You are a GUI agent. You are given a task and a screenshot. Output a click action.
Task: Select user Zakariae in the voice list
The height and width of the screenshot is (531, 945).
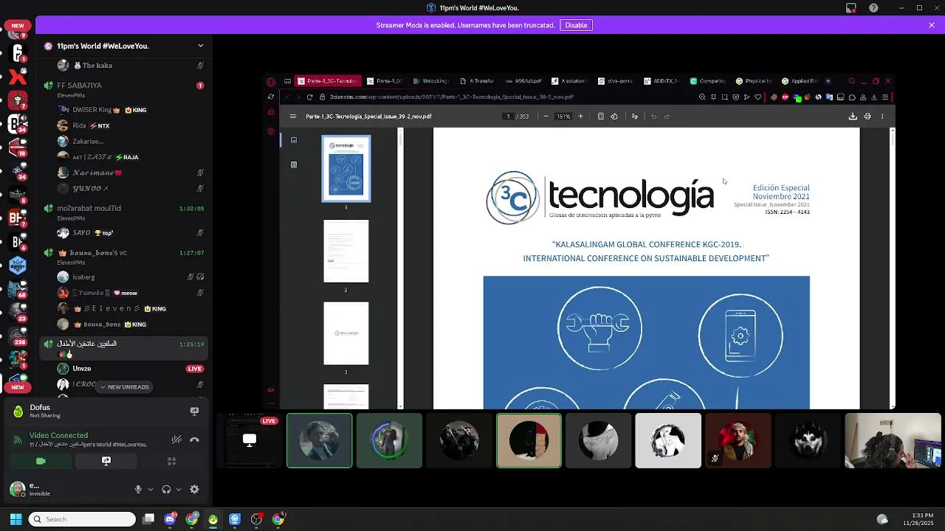coord(123,141)
